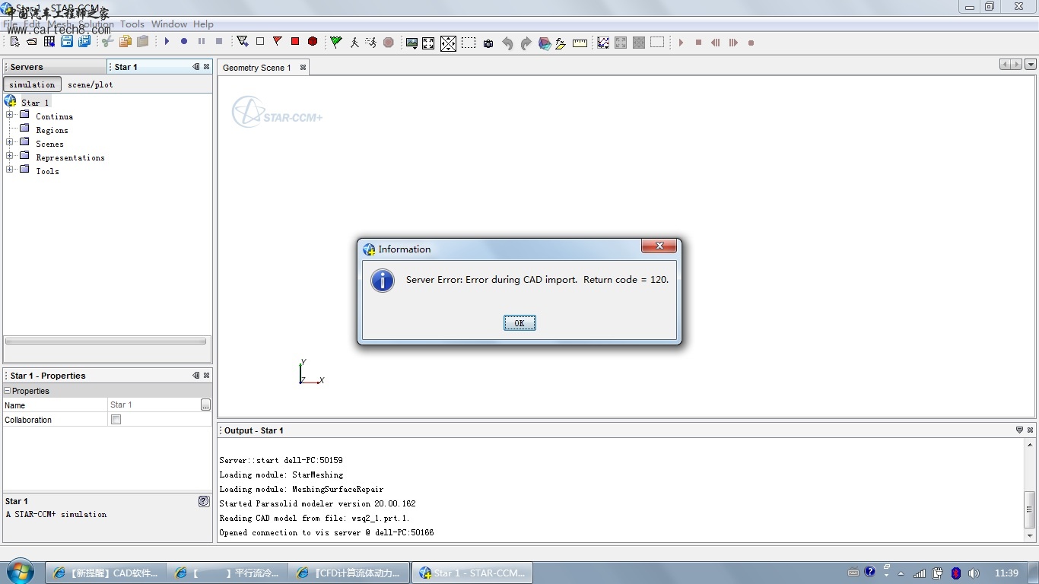Toggle the Collaboration checkbox

click(116, 420)
